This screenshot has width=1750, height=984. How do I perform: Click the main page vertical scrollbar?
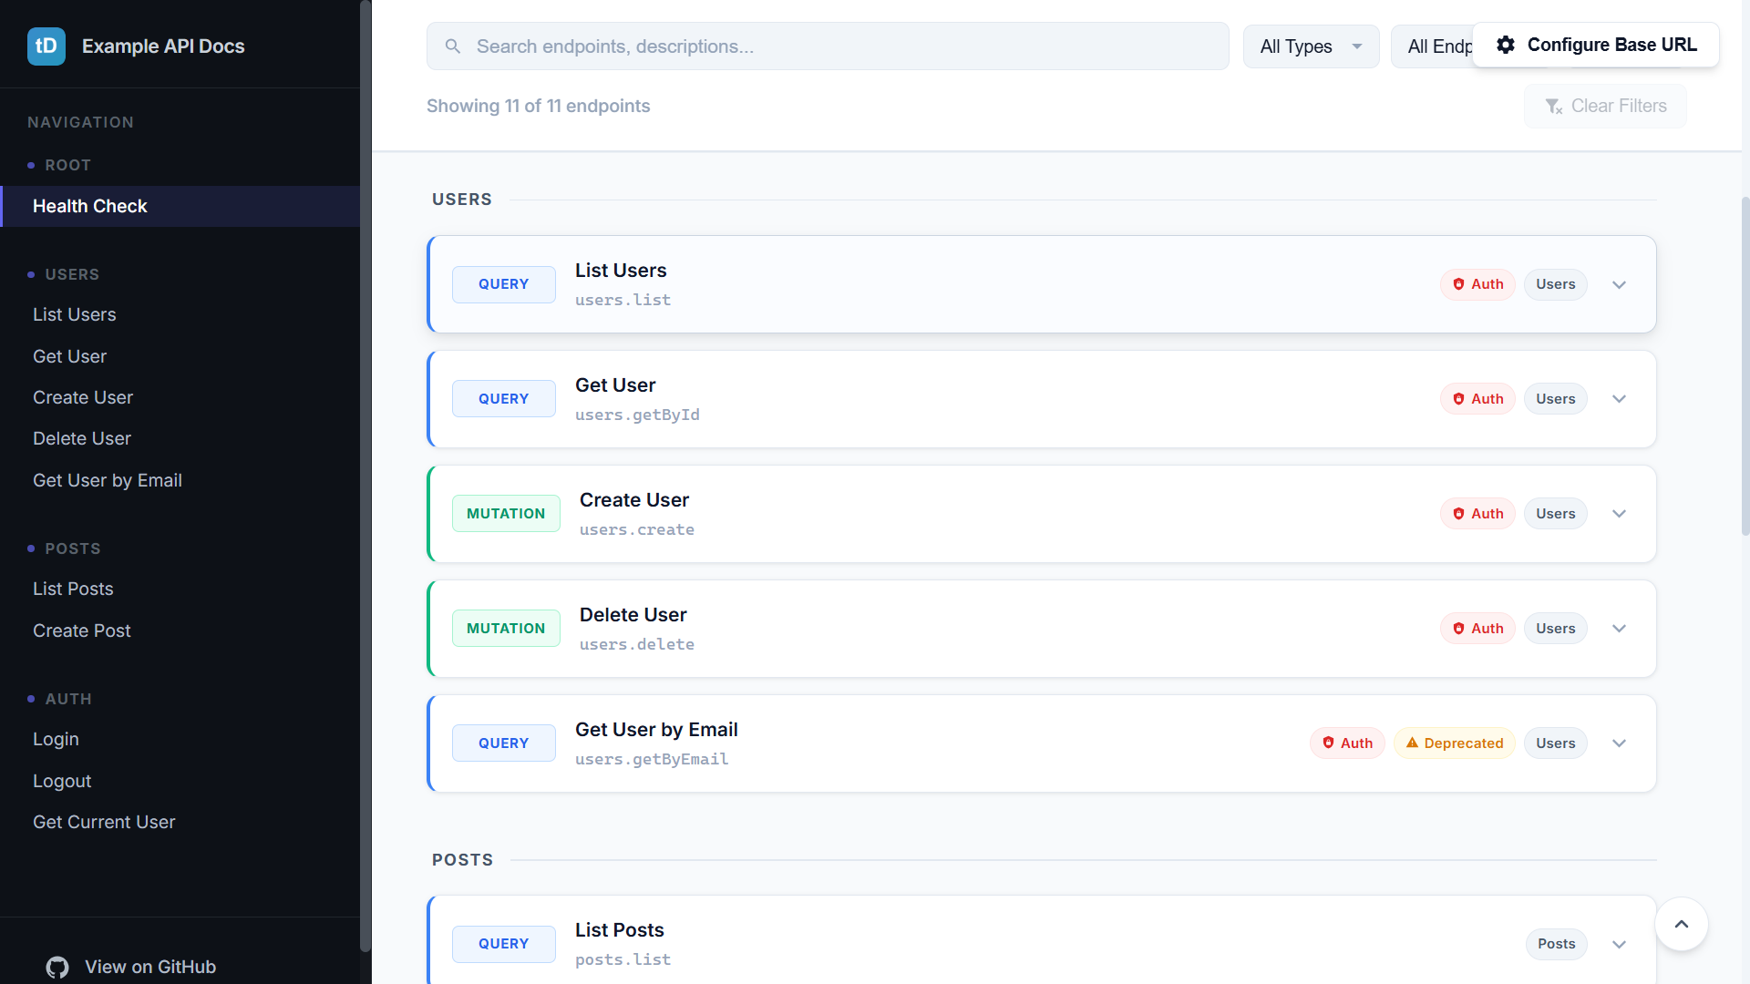pos(1745,364)
